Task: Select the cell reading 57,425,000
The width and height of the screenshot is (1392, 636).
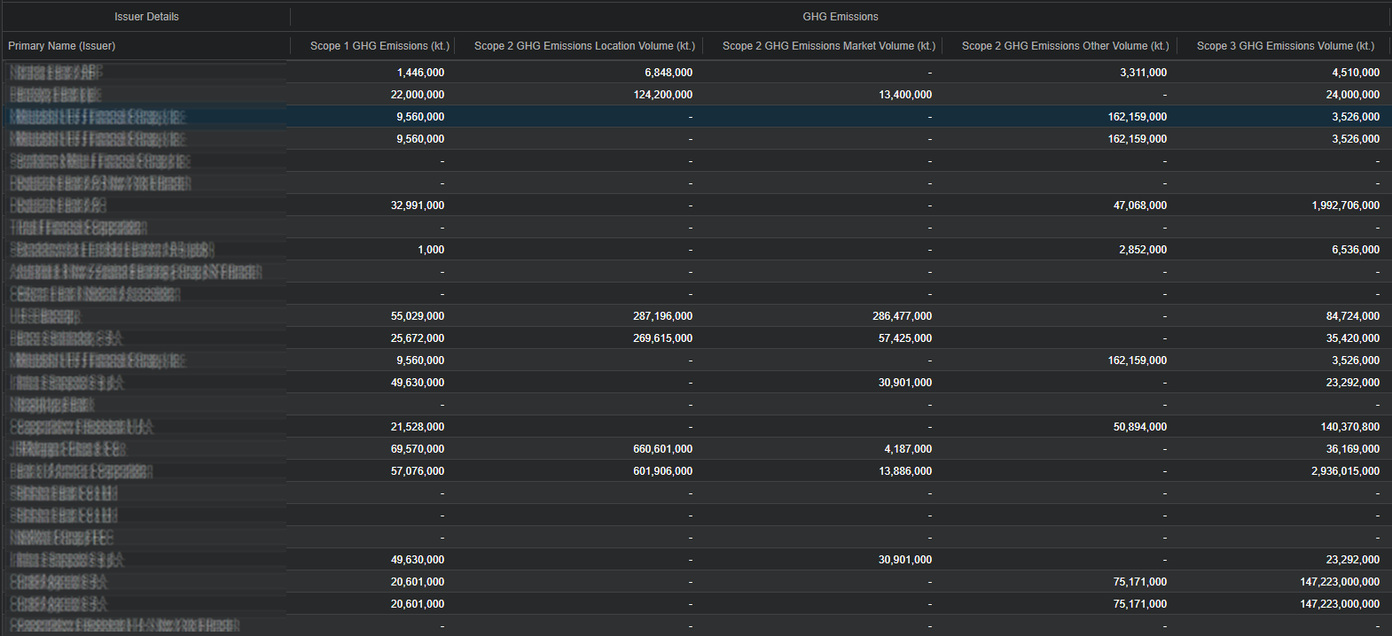Action: tap(905, 338)
